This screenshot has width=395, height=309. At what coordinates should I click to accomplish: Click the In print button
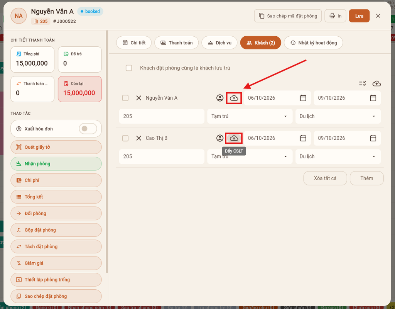pyautogui.click(x=335, y=16)
